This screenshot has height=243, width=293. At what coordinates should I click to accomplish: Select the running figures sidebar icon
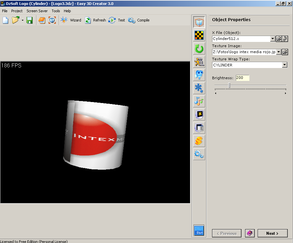click(199, 62)
